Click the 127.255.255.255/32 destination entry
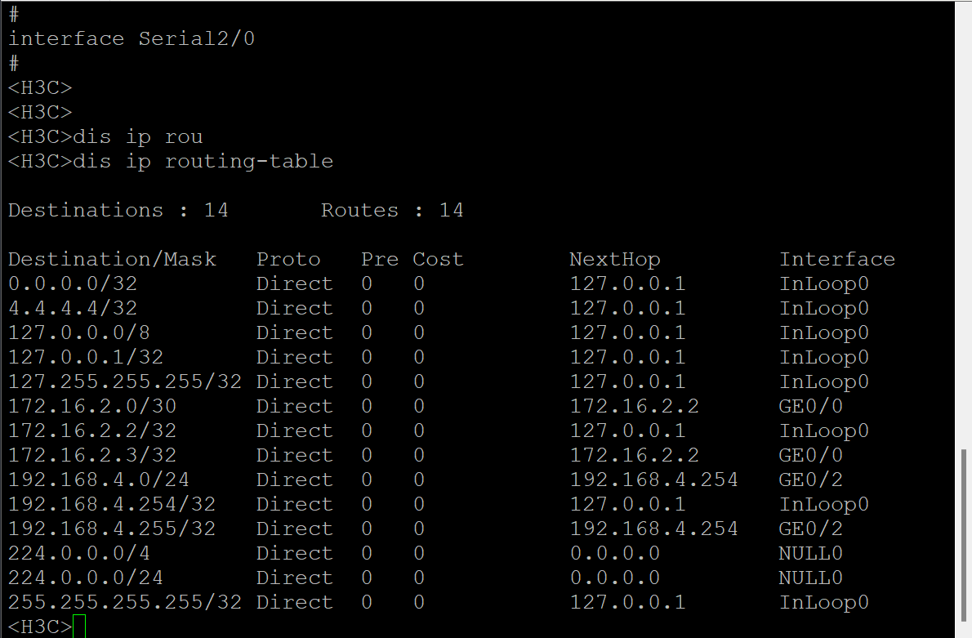The image size is (972, 638). [x=125, y=382]
